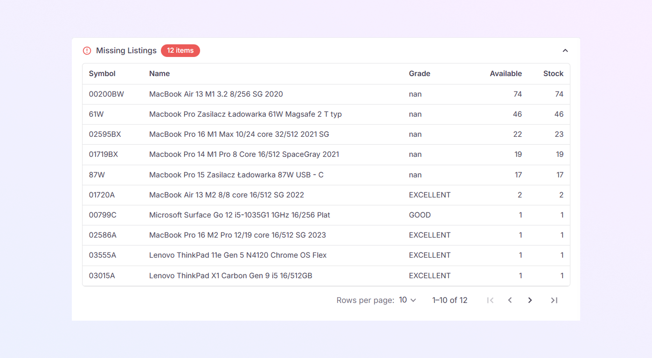Click nan grade in the 00200BW row
The image size is (652, 358).
click(415, 94)
